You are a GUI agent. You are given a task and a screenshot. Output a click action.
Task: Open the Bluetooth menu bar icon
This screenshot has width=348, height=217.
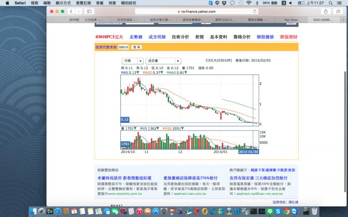[257, 3]
